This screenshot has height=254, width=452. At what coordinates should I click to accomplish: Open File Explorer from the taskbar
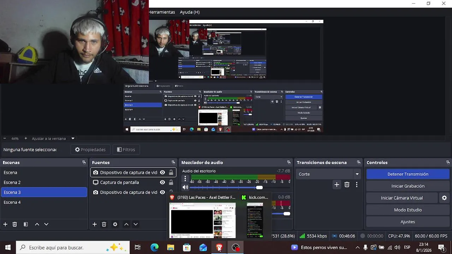[x=171, y=248]
